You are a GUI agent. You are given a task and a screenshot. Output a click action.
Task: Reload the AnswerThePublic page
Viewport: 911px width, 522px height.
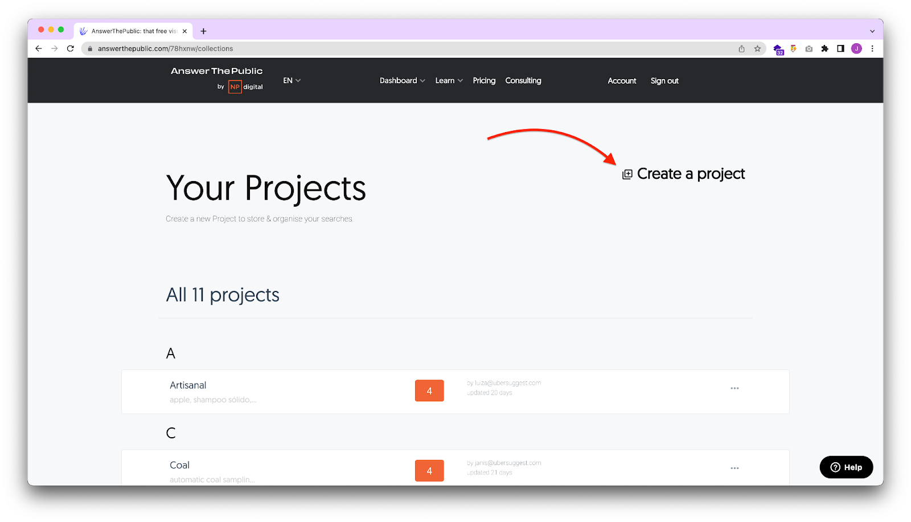pyautogui.click(x=71, y=48)
